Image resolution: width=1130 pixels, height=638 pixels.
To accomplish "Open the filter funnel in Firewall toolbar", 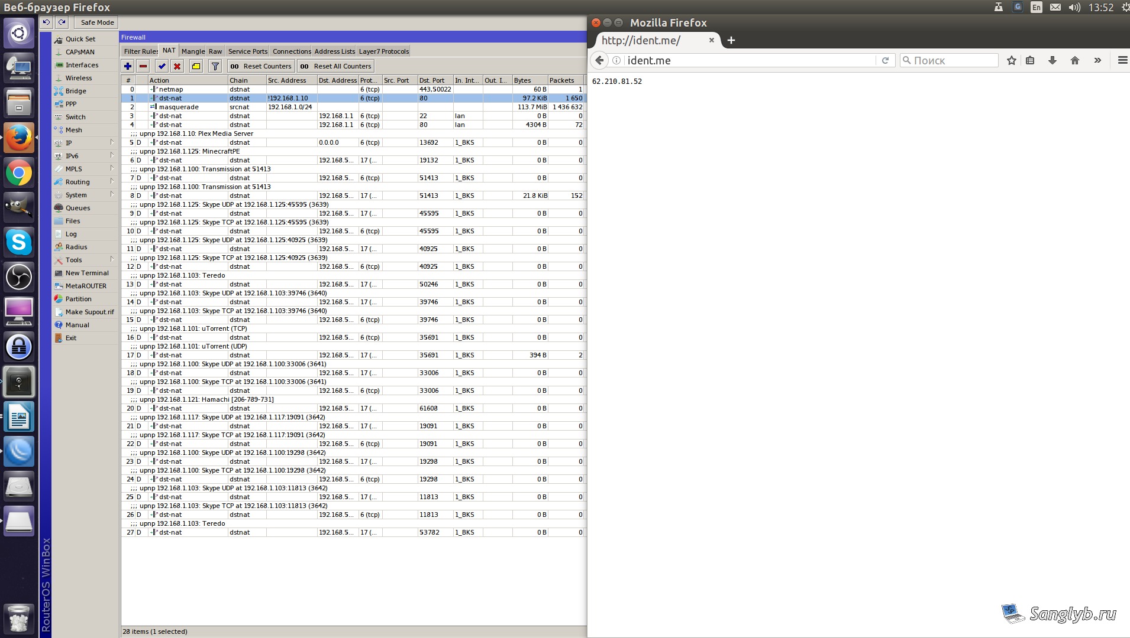I will (215, 66).
